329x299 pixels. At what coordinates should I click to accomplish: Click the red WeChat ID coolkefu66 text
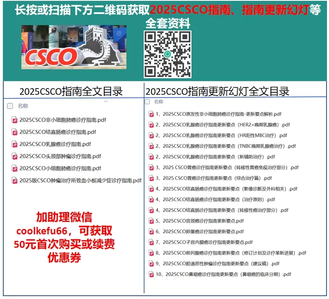42,231
